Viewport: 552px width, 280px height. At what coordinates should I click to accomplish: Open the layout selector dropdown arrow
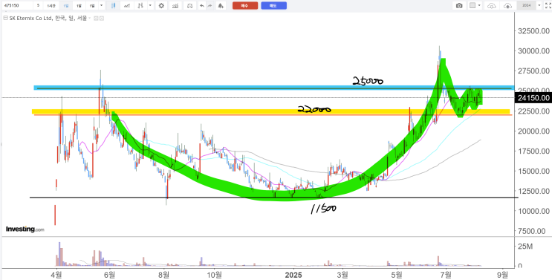tap(479, 6)
